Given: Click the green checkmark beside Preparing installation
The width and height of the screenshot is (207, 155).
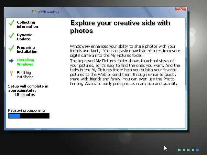Looking at the screenshot, I should tap(12, 48).
